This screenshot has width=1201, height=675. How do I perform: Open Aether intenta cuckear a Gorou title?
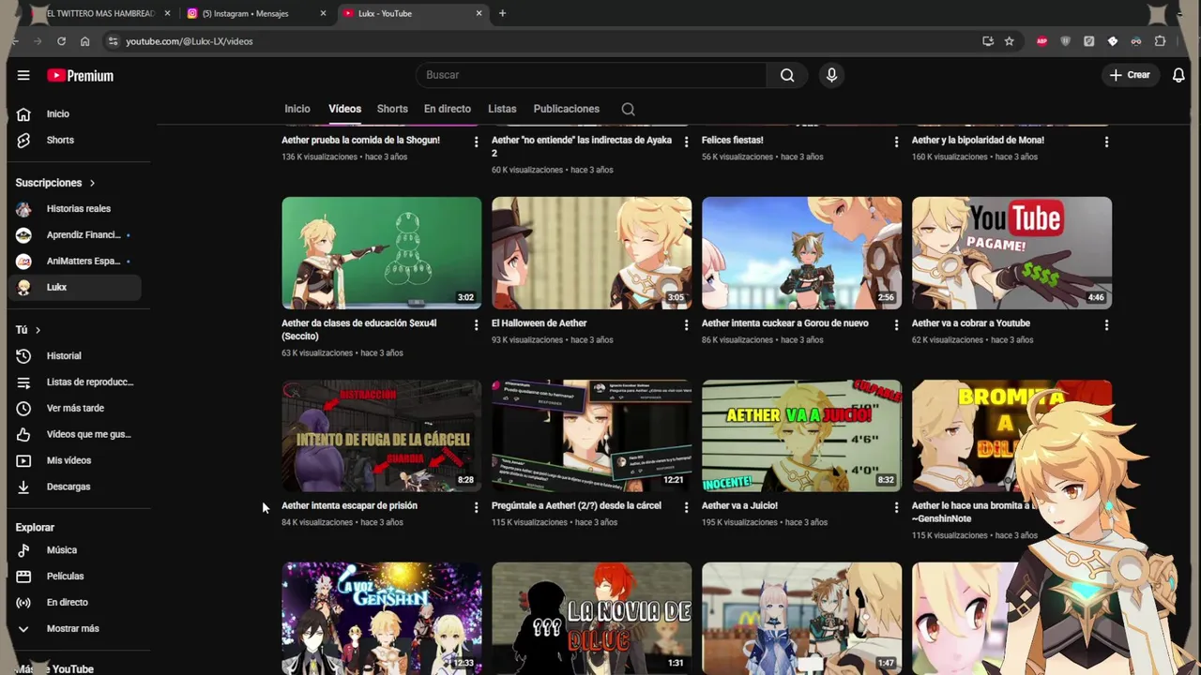point(785,323)
